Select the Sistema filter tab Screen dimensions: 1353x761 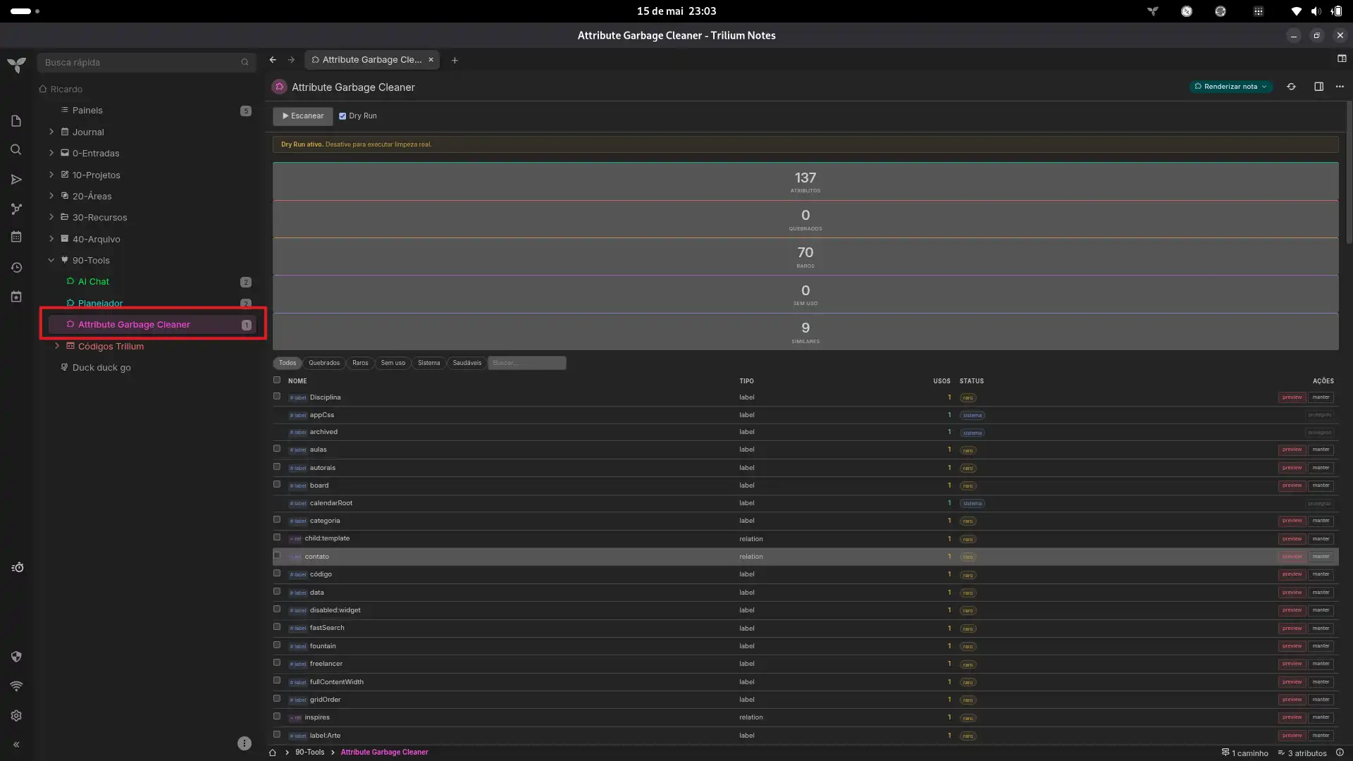(x=428, y=363)
